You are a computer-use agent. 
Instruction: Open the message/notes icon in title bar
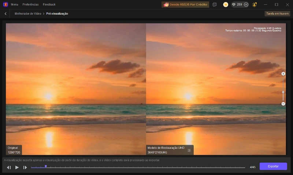coord(215,4)
